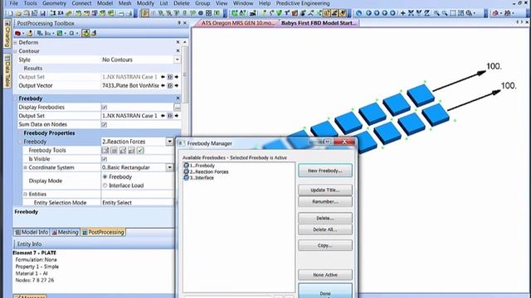Screen dimensions: 531x298
Task: Click the X axis view icon
Action: 411,13
